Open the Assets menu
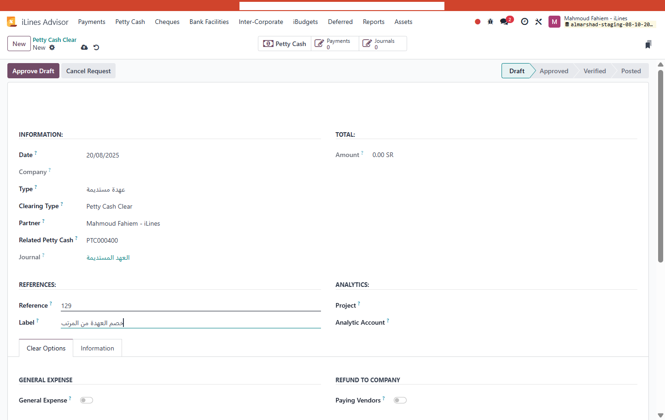This screenshot has width=665, height=420. pos(403,22)
